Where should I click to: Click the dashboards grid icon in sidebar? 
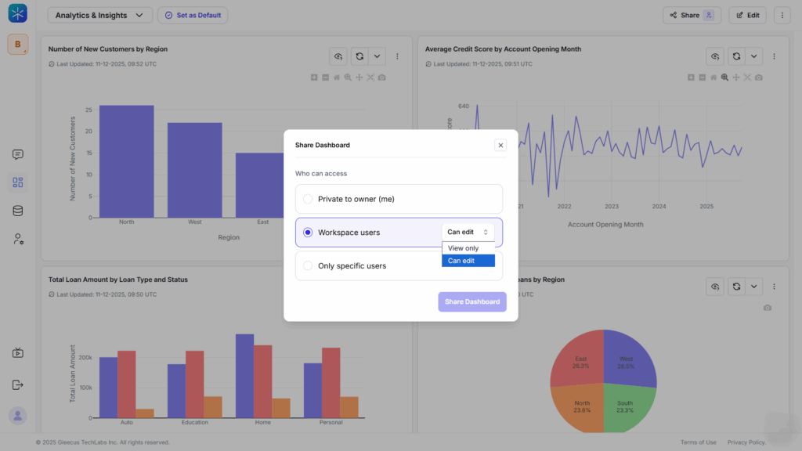pyautogui.click(x=18, y=182)
